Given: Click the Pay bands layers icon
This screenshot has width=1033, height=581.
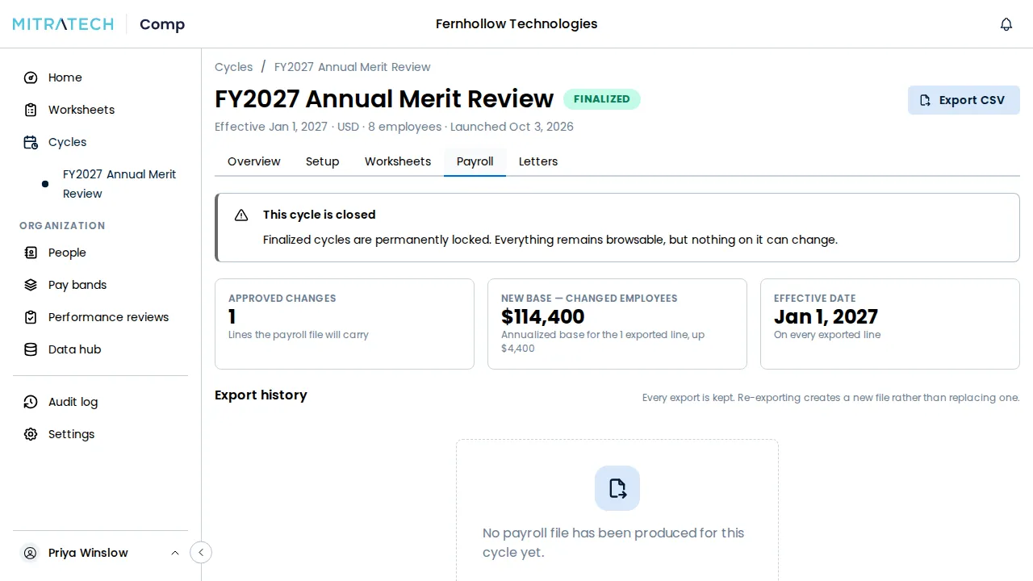Looking at the screenshot, I should tap(31, 285).
